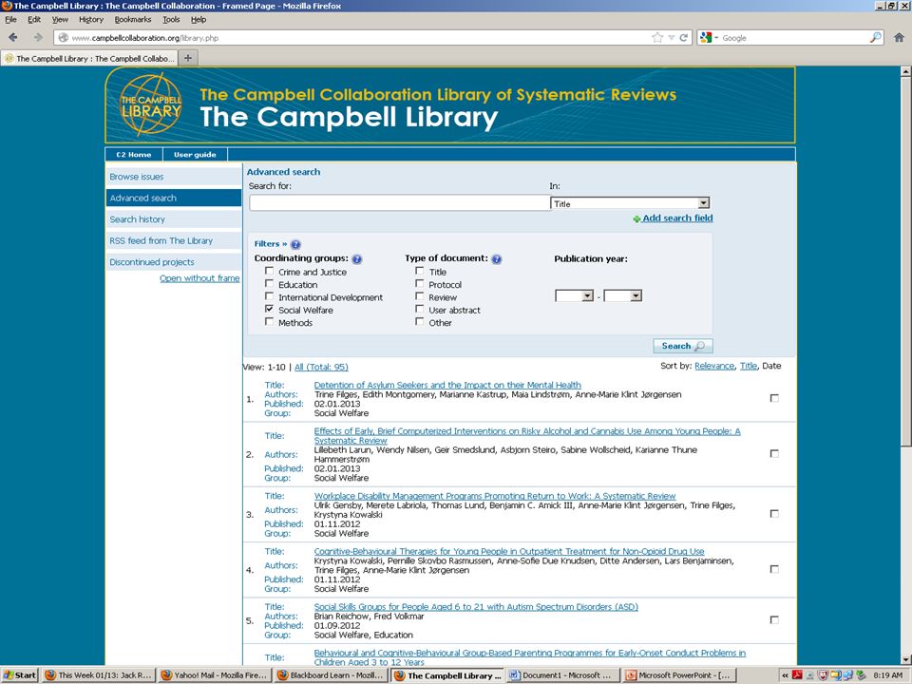Switch to Yahoo! Mail taskbar window
The height and width of the screenshot is (684, 912).
tap(213, 675)
